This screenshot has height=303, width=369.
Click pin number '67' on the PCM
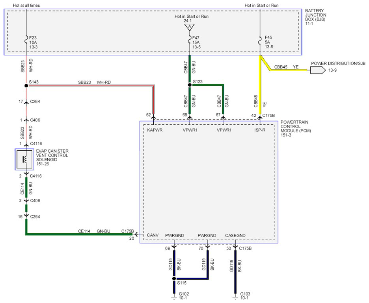click(x=218, y=115)
